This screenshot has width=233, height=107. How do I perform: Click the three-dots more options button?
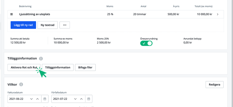point(65,25)
